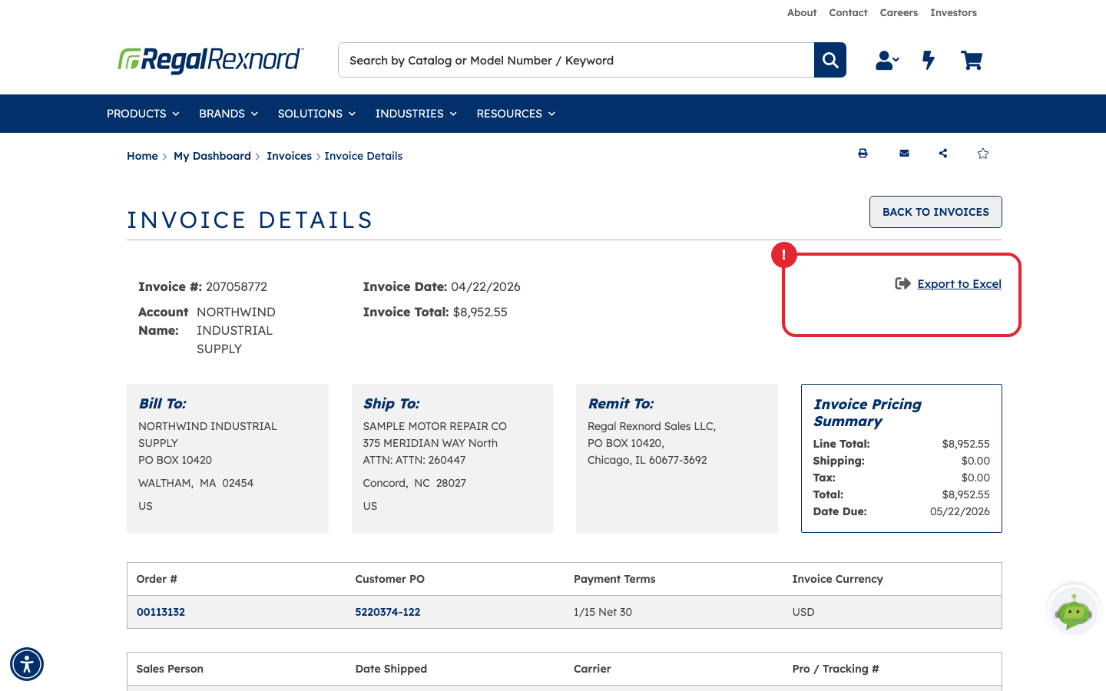
Task: Open the Investors page link
Action: click(x=953, y=13)
